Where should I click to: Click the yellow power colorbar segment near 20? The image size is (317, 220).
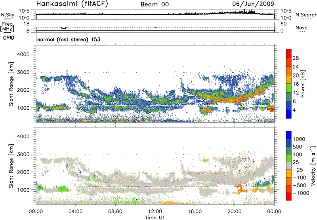[289, 79]
